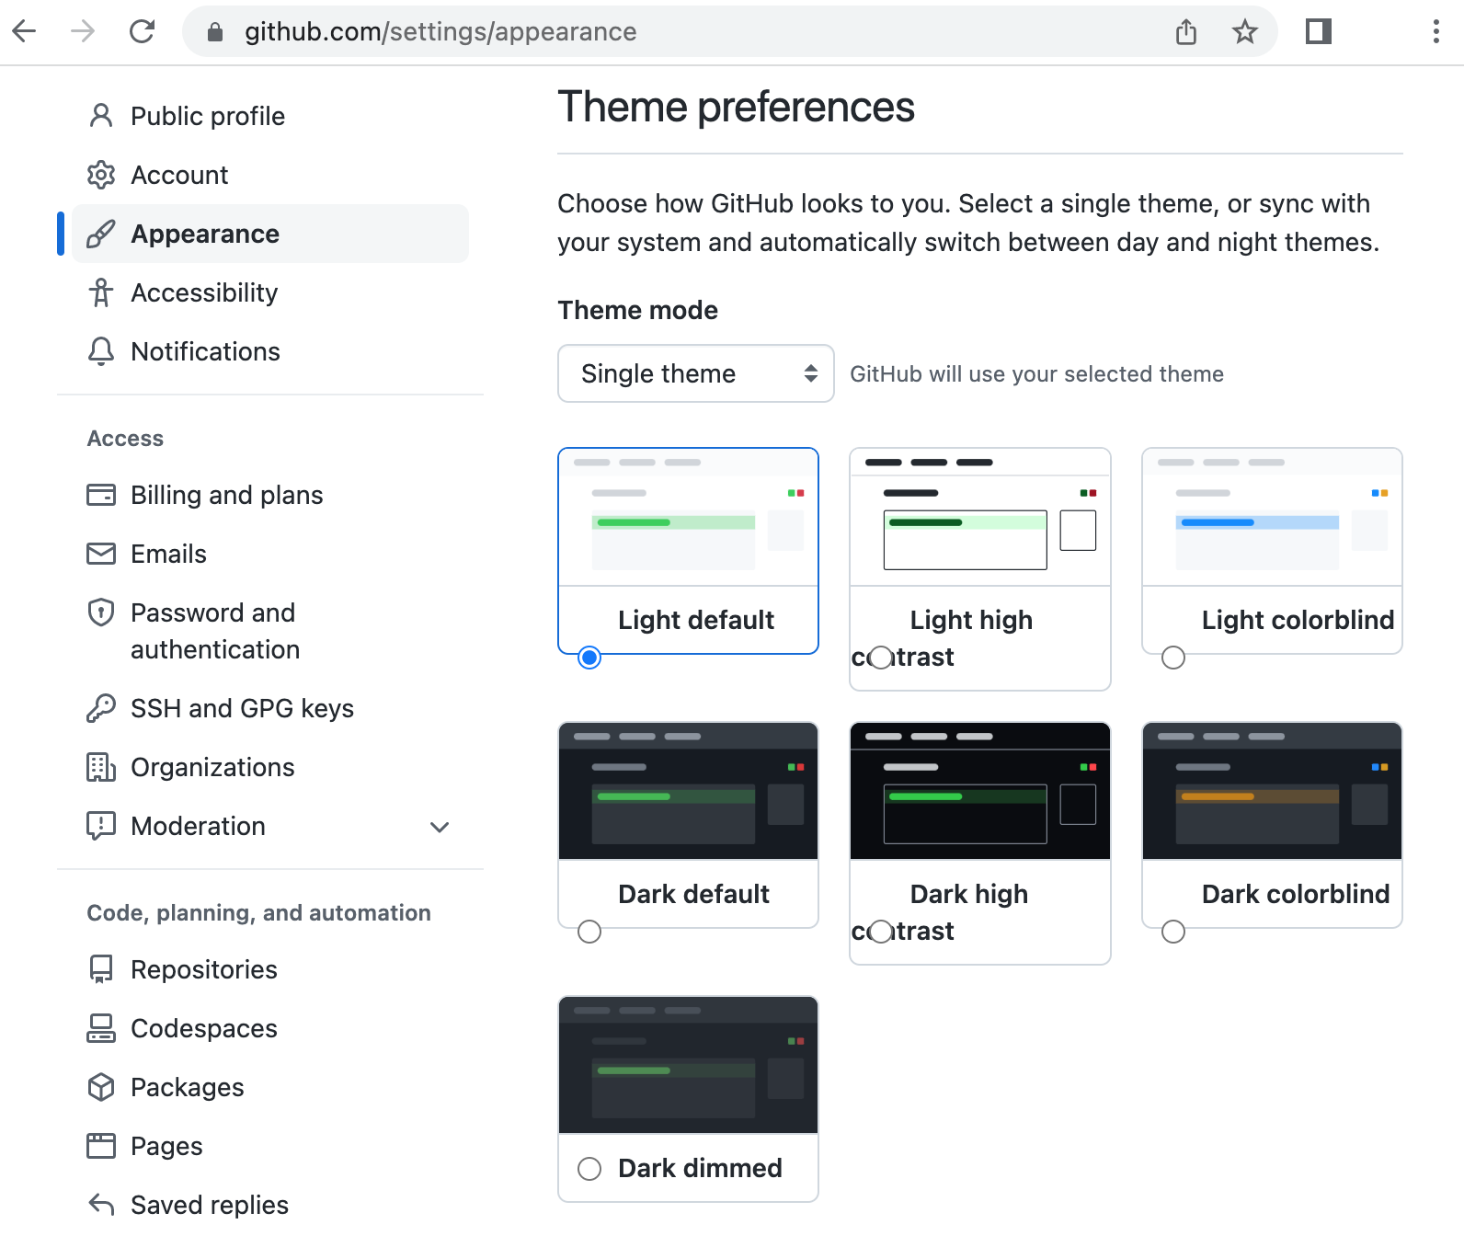
Task: Click the Billing credit card icon
Action: click(101, 495)
